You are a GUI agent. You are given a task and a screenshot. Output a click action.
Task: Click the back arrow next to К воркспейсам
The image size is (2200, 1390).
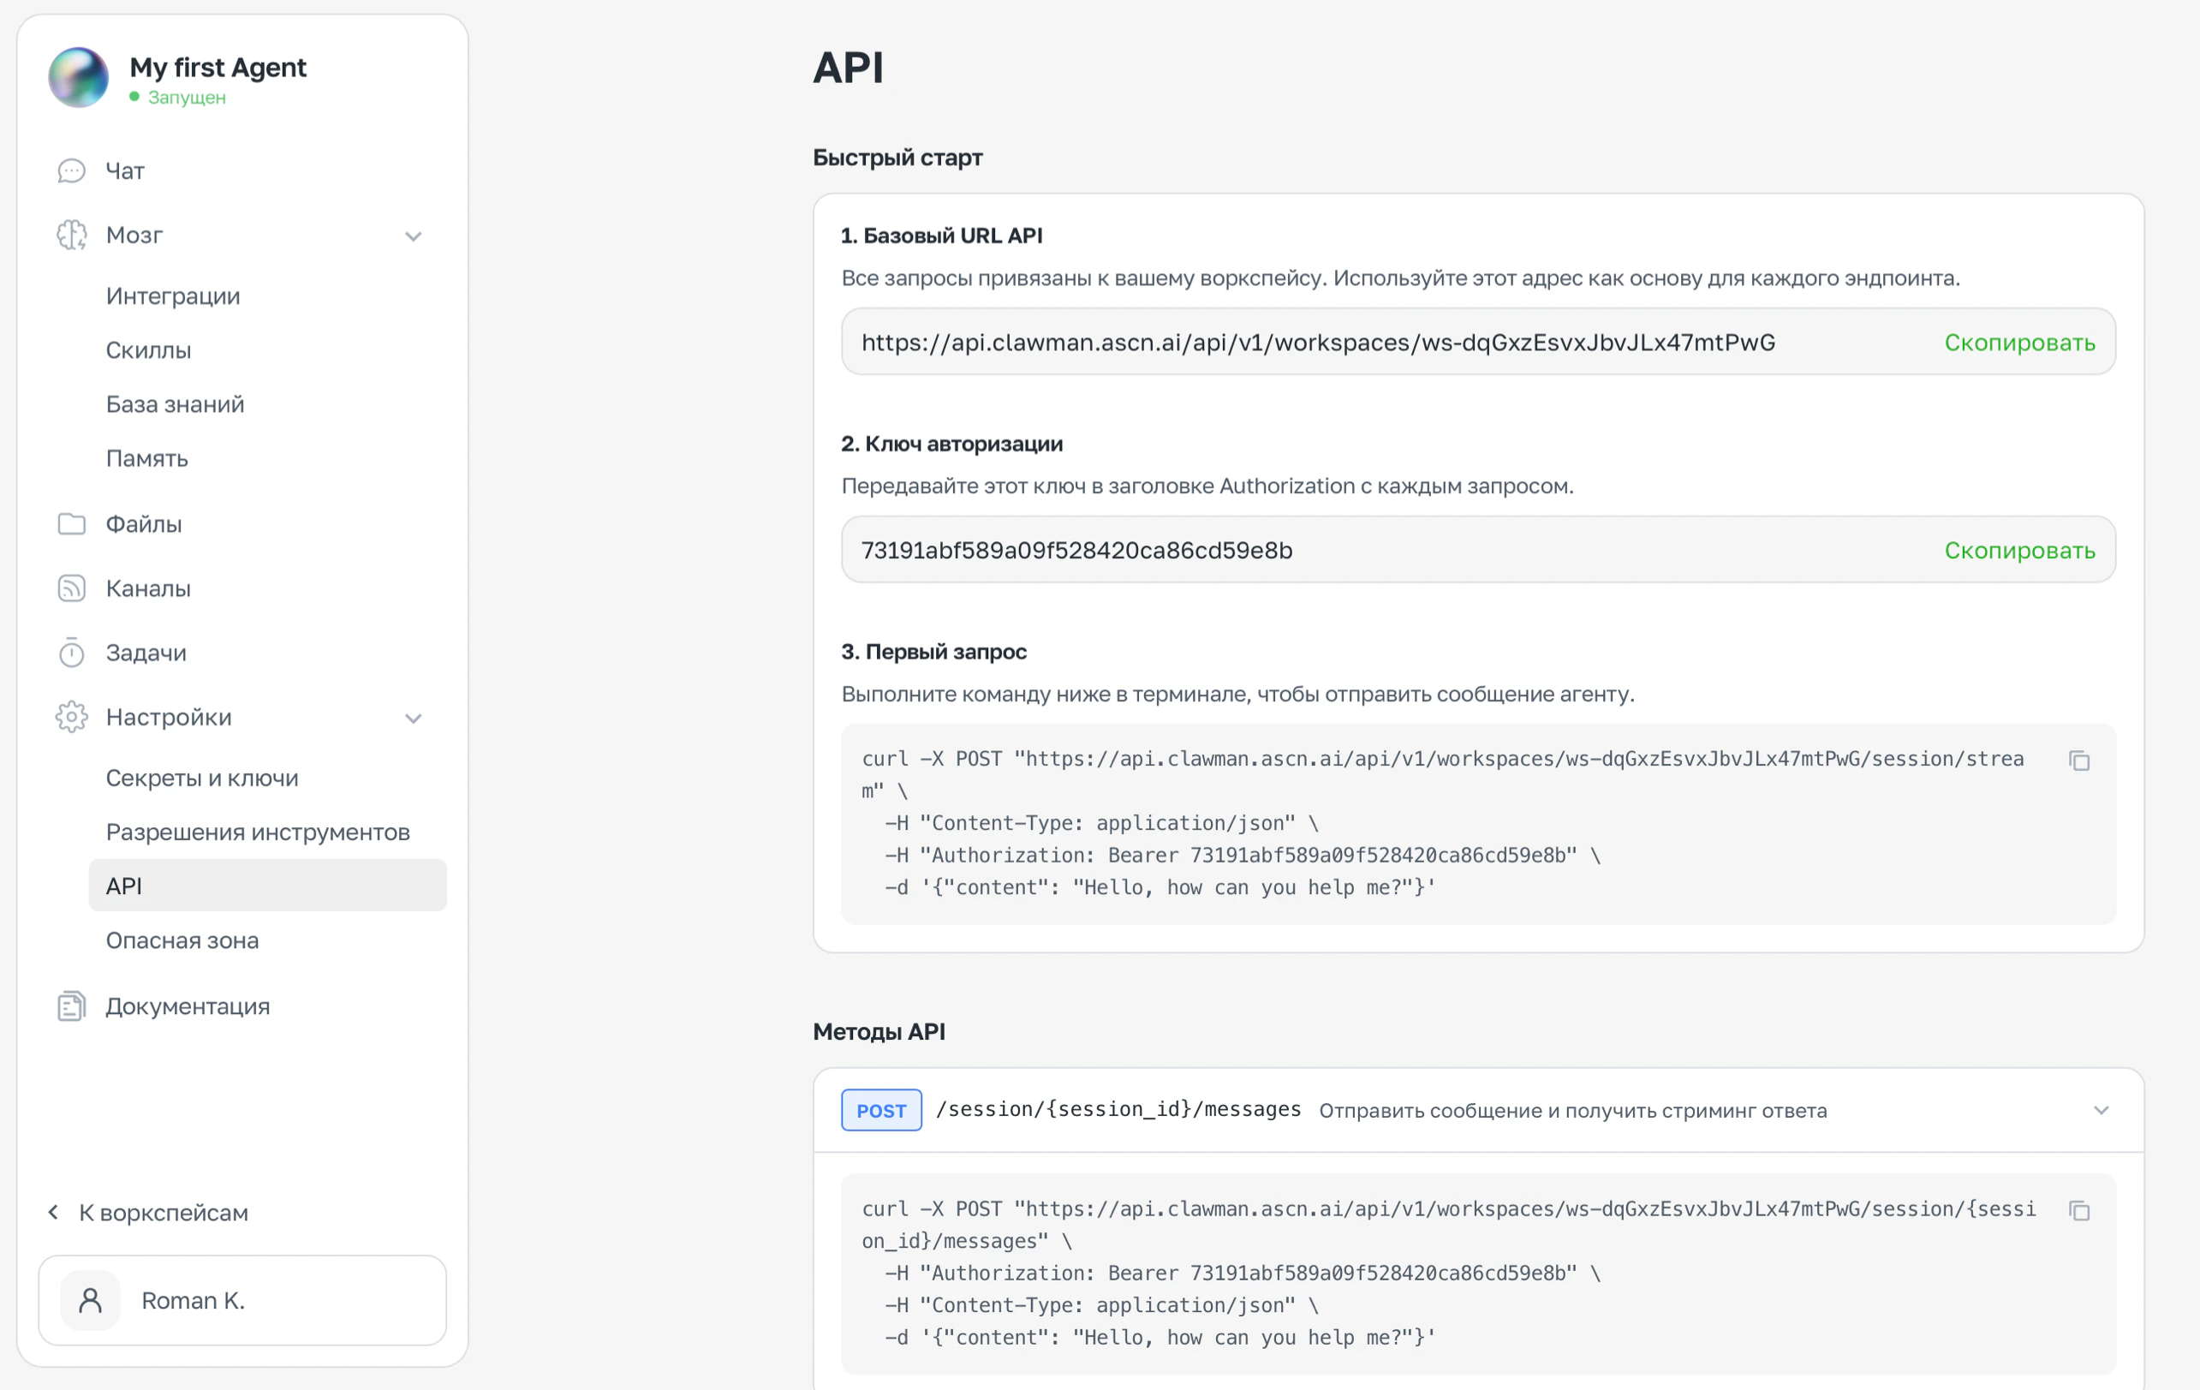coord(53,1212)
